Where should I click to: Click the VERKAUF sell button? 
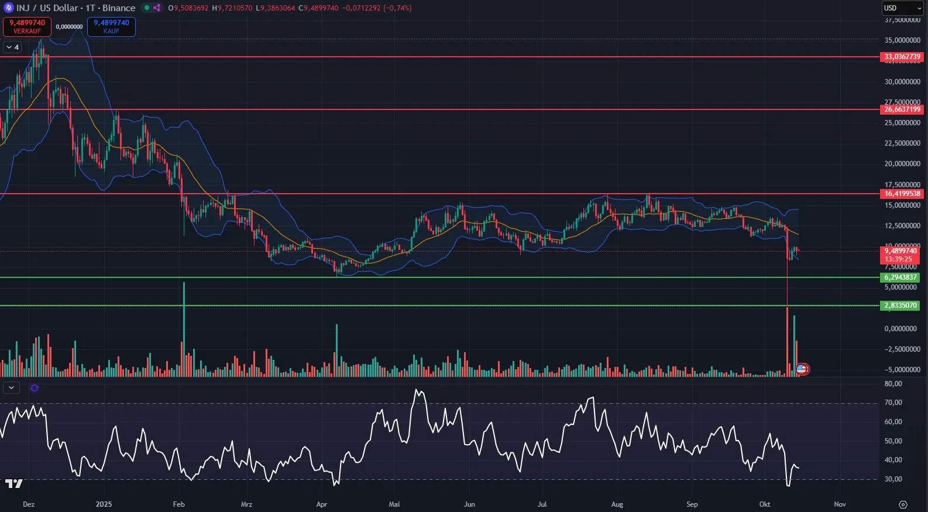[27, 26]
